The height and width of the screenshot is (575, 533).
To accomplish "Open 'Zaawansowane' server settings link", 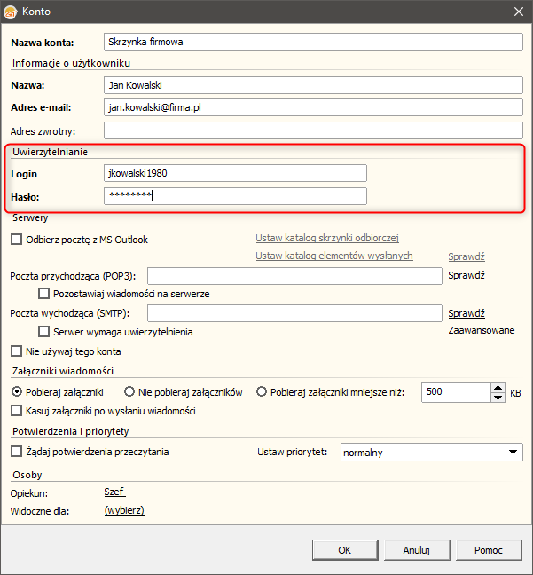I will (482, 331).
